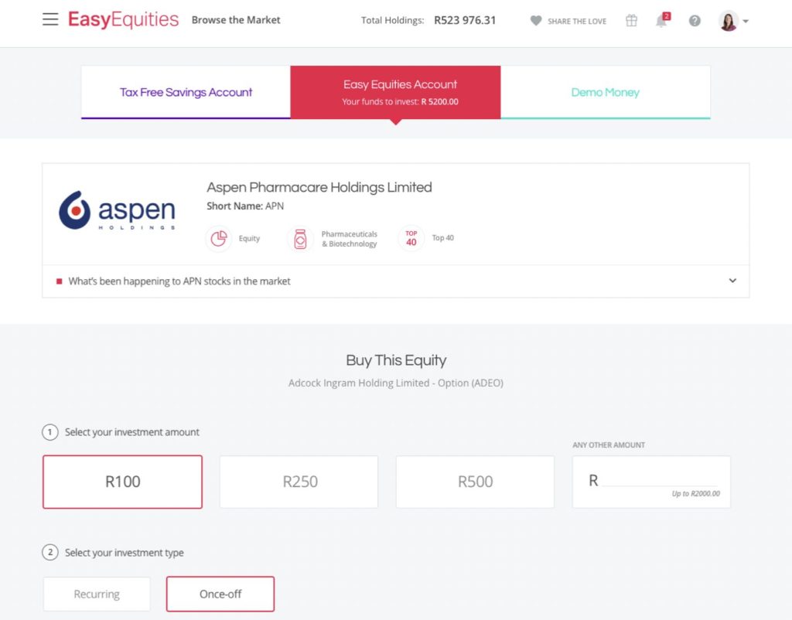792x620 pixels.
Task: Select the Recurring investment type
Action: pyautogui.click(x=97, y=594)
